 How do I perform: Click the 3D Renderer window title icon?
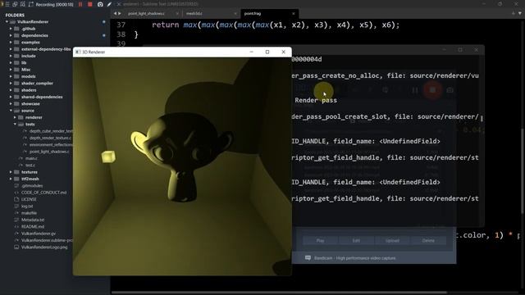[x=78, y=52]
